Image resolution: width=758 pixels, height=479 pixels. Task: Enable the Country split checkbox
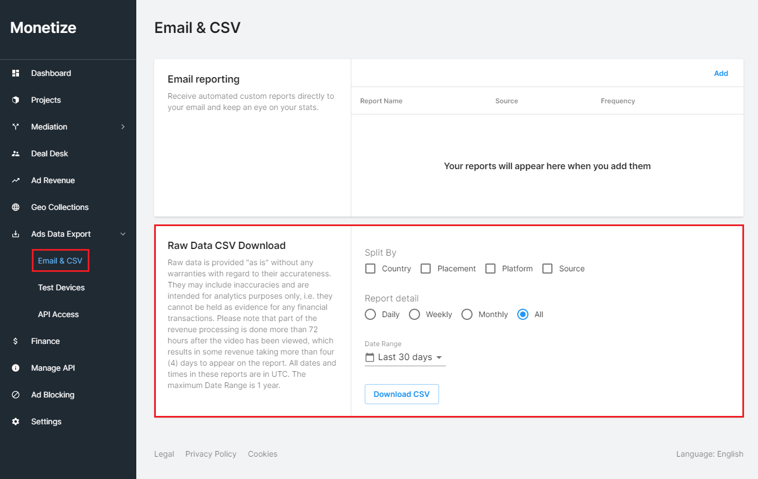370,269
